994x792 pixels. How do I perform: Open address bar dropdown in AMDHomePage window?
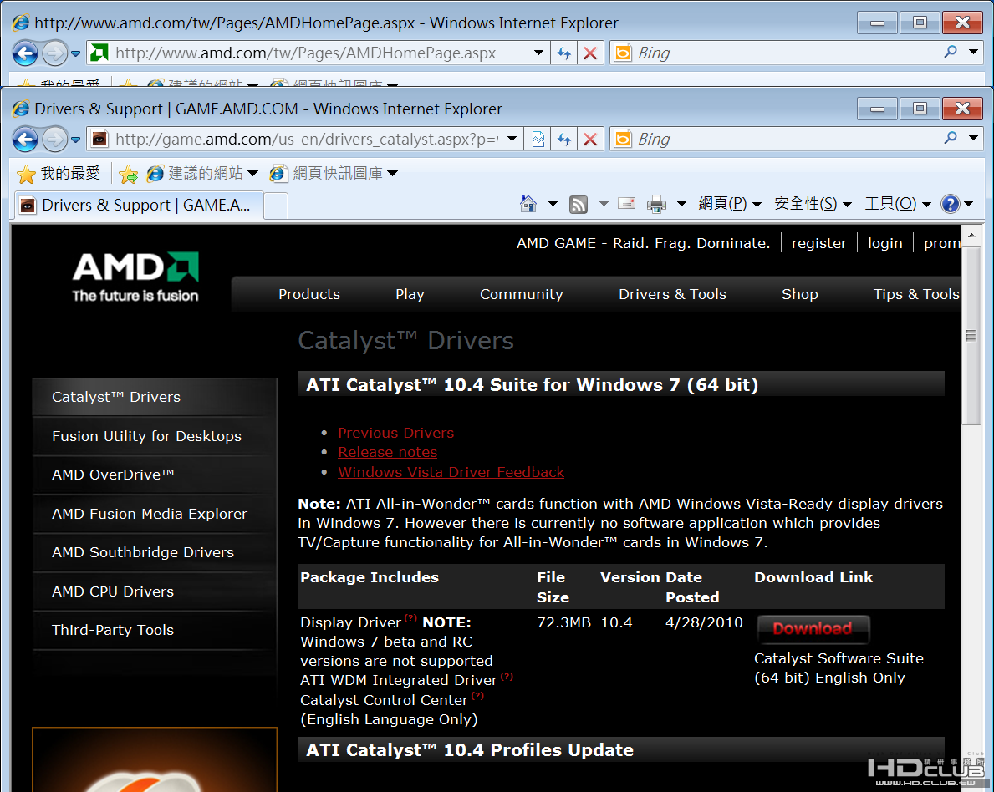(538, 53)
